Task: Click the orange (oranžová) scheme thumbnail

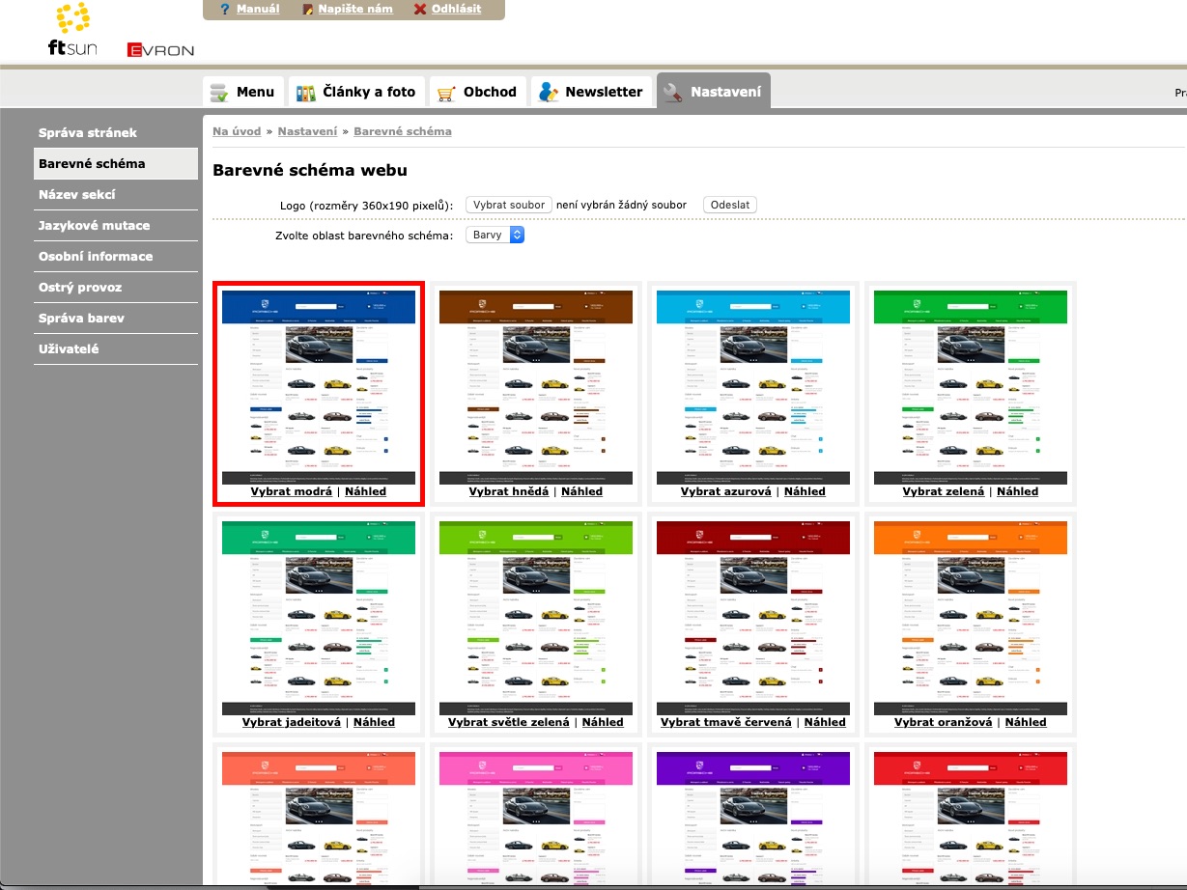Action: pyautogui.click(x=971, y=618)
